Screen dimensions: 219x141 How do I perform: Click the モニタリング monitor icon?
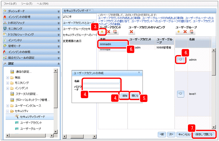click(5, 28)
